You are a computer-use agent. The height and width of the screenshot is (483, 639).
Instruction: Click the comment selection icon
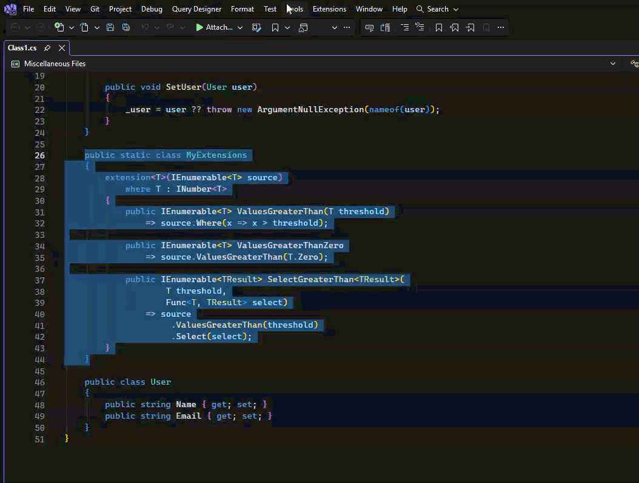(369, 27)
